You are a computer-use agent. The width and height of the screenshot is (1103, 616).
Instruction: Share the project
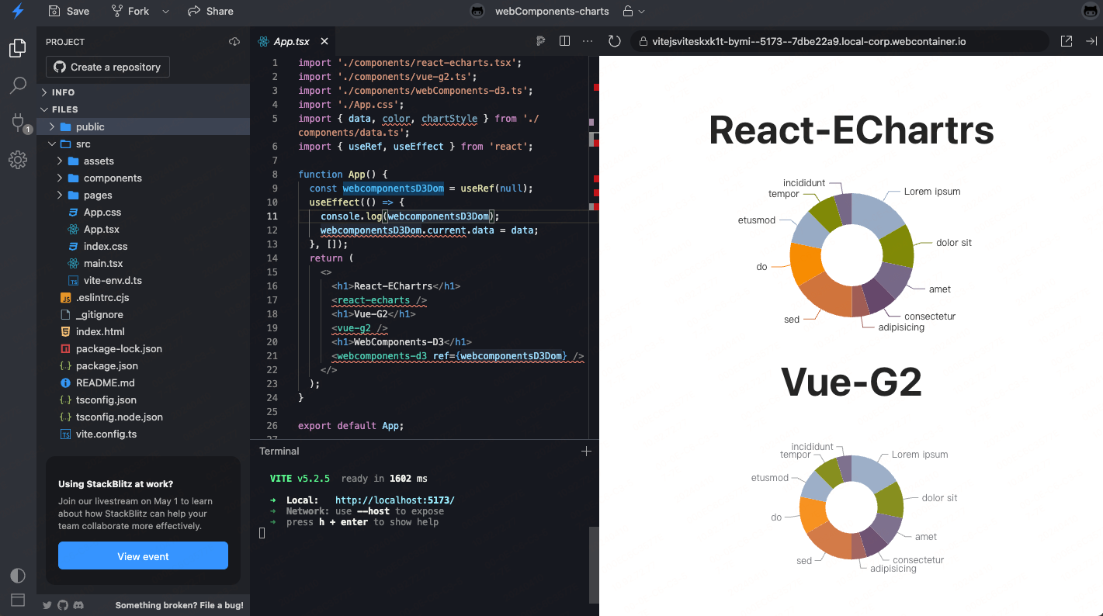pos(210,11)
